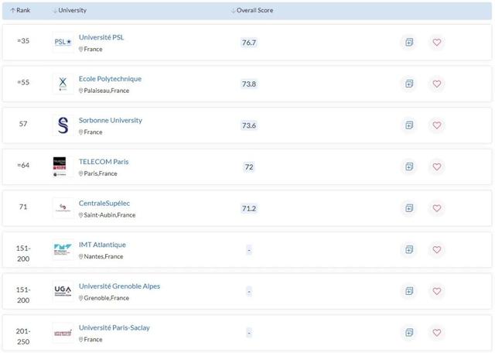Favorite IMT Atlantique with heart icon
Viewport: 495px width, 353px height.
(437, 250)
